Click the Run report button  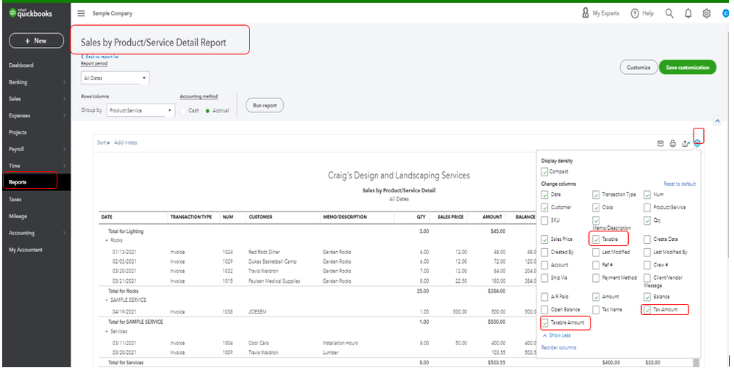tap(265, 106)
